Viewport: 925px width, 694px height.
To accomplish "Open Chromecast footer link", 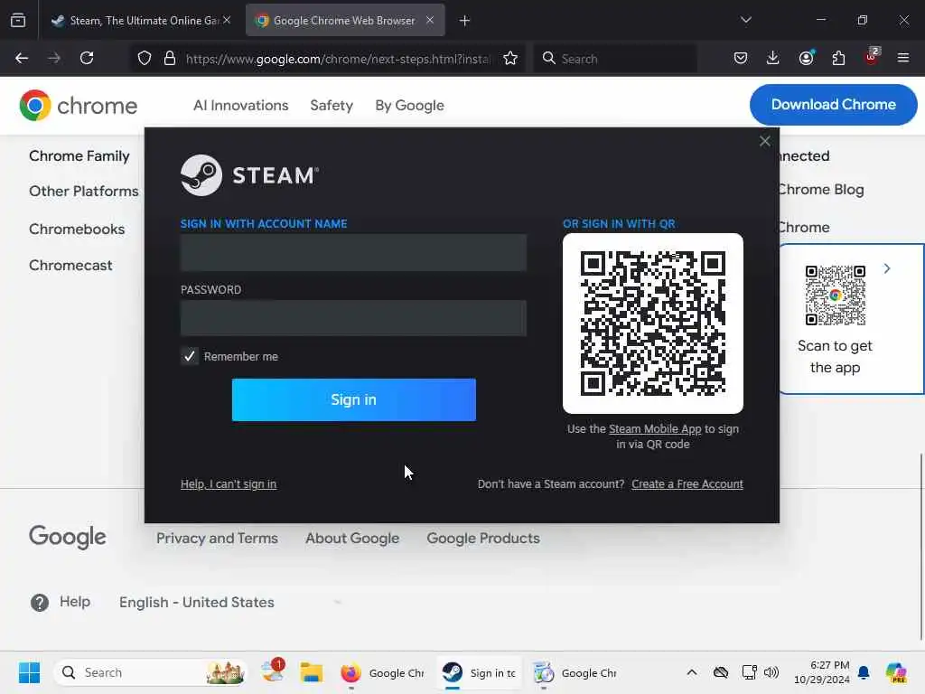I will [70, 266].
